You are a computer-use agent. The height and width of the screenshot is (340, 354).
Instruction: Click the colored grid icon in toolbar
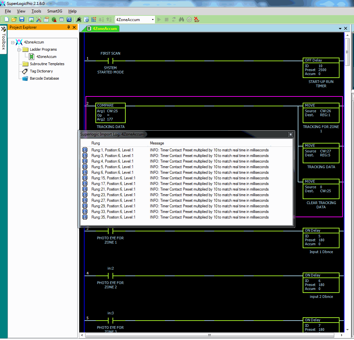[x=94, y=20]
